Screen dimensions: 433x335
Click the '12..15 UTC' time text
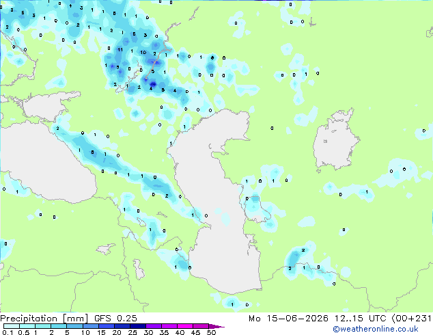(360, 319)
